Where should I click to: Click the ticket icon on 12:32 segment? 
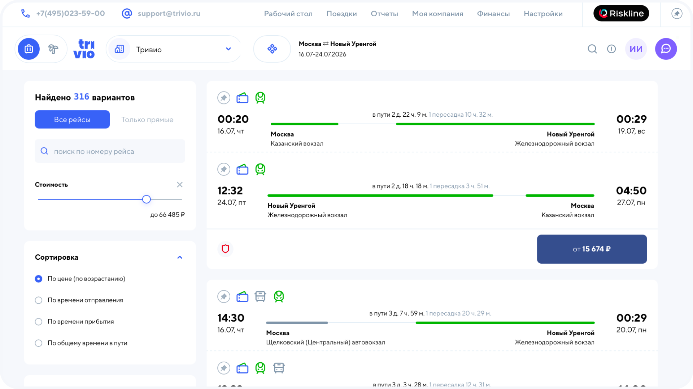click(x=243, y=169)
